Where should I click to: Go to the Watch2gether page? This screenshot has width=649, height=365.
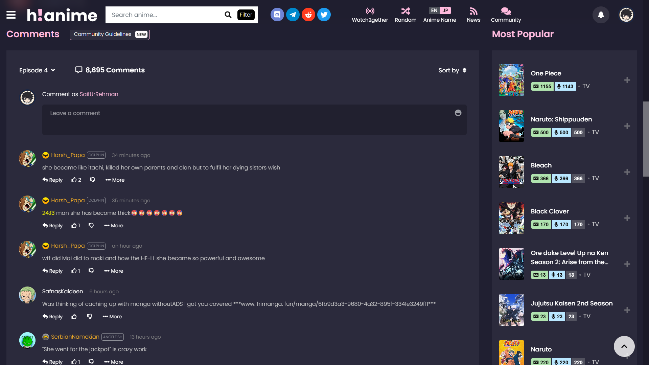pyautogui.click(x=370, y=15)
